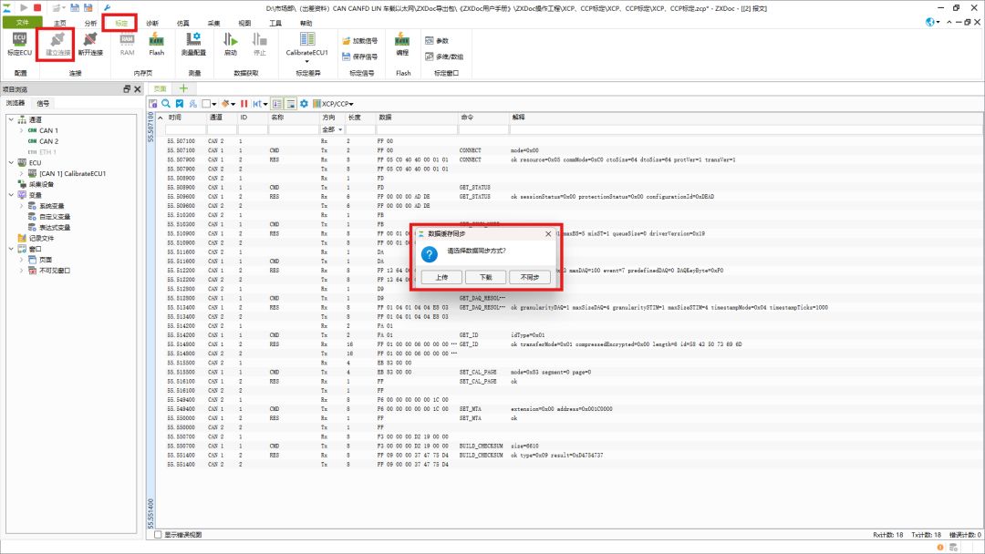
Task: Pause message capture with red pause icon
Action: 244,104
